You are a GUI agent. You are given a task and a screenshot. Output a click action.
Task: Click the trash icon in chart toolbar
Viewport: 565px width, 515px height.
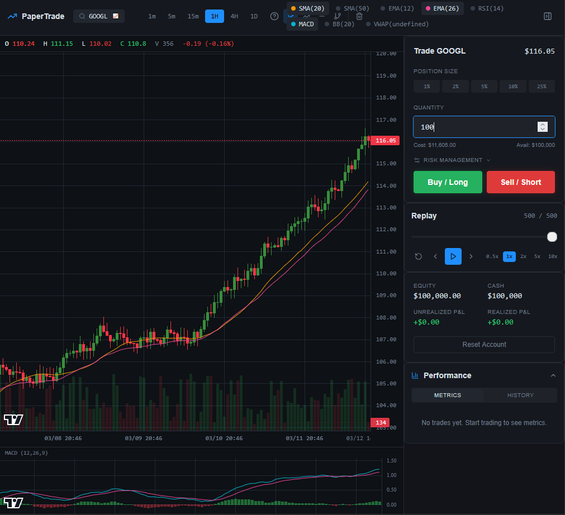(359, 16)
